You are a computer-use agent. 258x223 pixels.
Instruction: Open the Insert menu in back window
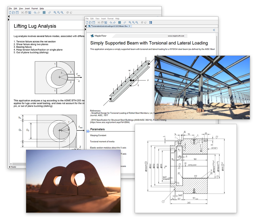click(27, 9)
